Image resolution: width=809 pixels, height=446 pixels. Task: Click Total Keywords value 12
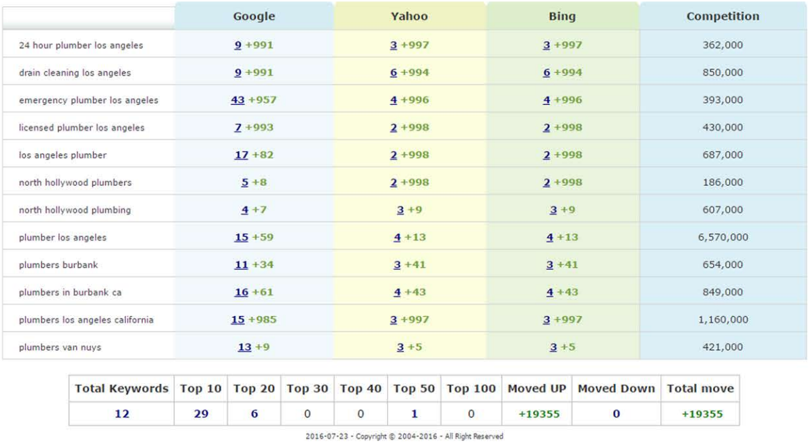coord(122,414)
